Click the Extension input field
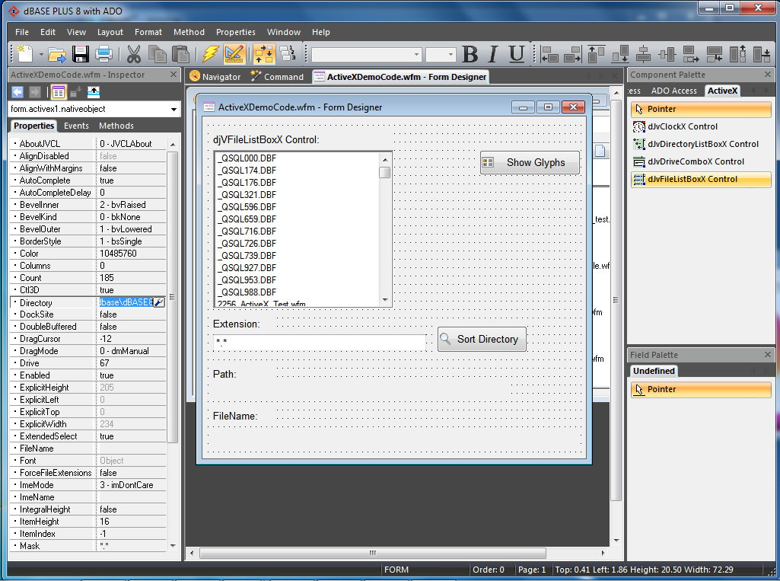The width and height of the screenshot is (780, 581). [320, 342]
